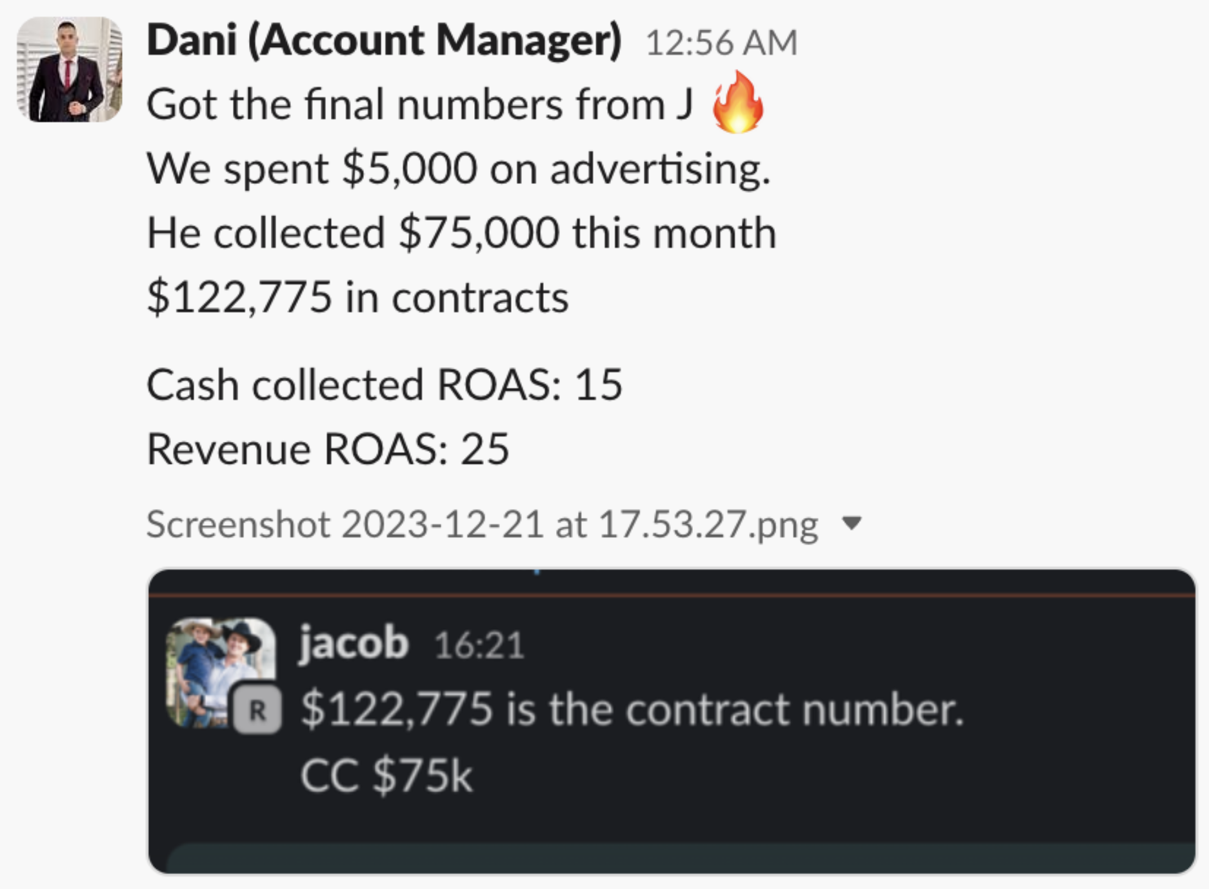
Task: Click the "Cash collected ROAS: 15" line
Action: (x=385, y=385)
